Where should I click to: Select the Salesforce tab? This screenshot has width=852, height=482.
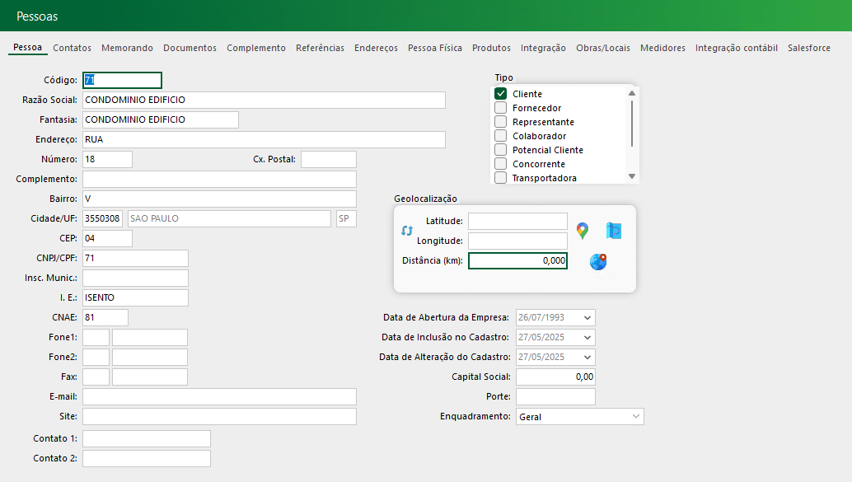click(x=809, y=48)
